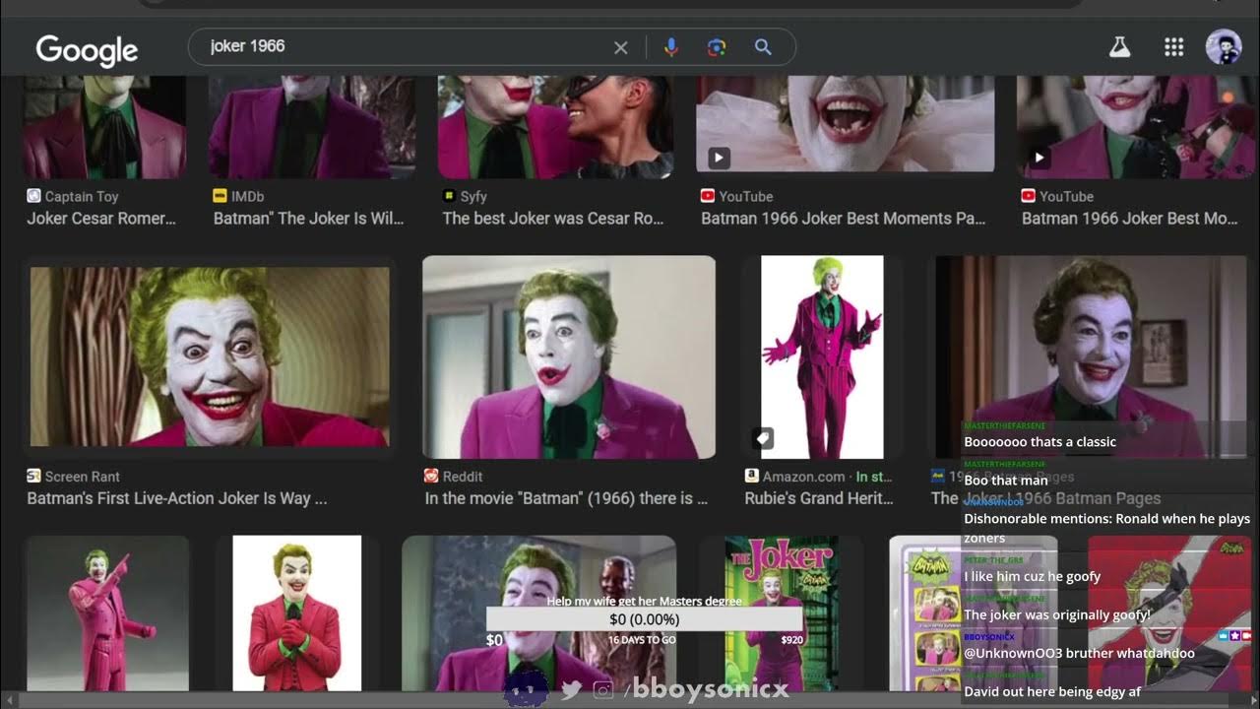Click chat message 'Booooooo thats a classic'
The image size is (1260, 709).
[1039, 442]
